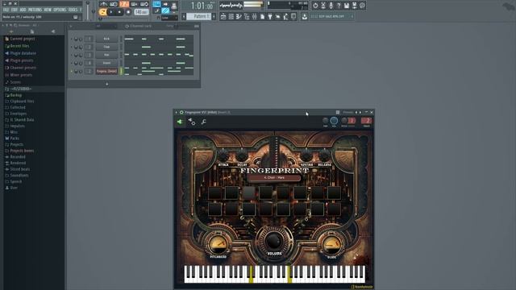Viewport: 516px width, 290px height.
Task: Open the PATTERNS menu
Action: tap(35, 10)
